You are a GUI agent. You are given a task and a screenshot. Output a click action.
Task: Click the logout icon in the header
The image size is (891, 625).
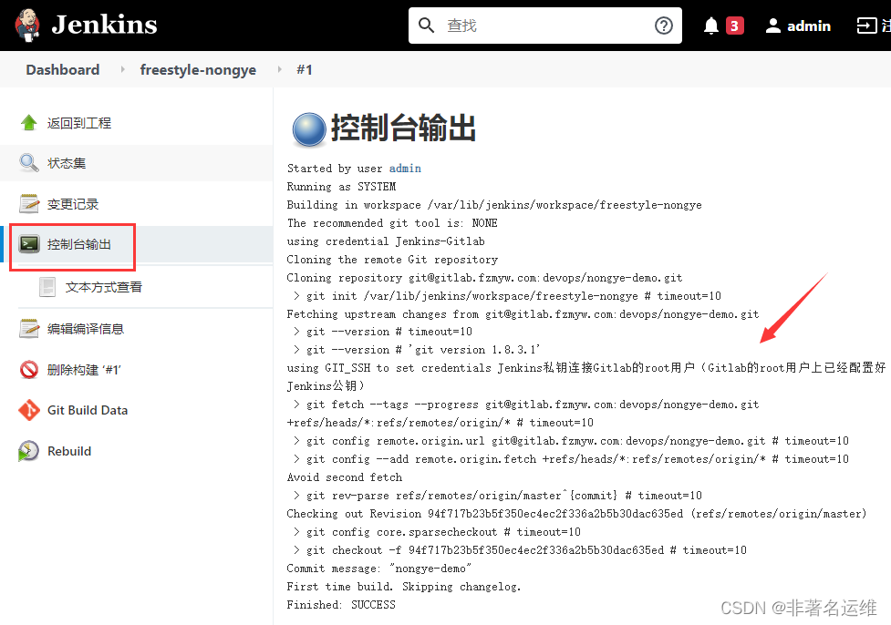pos(866,26)
